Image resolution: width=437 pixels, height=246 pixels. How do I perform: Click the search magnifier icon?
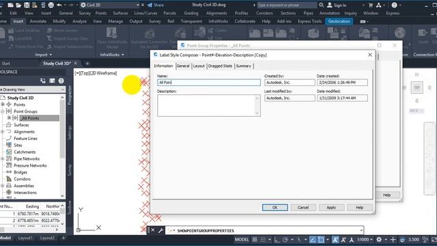click(322, 5)
